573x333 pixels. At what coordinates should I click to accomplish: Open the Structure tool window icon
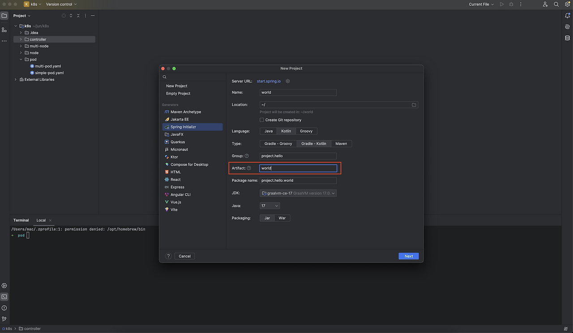tap(4, 30)
